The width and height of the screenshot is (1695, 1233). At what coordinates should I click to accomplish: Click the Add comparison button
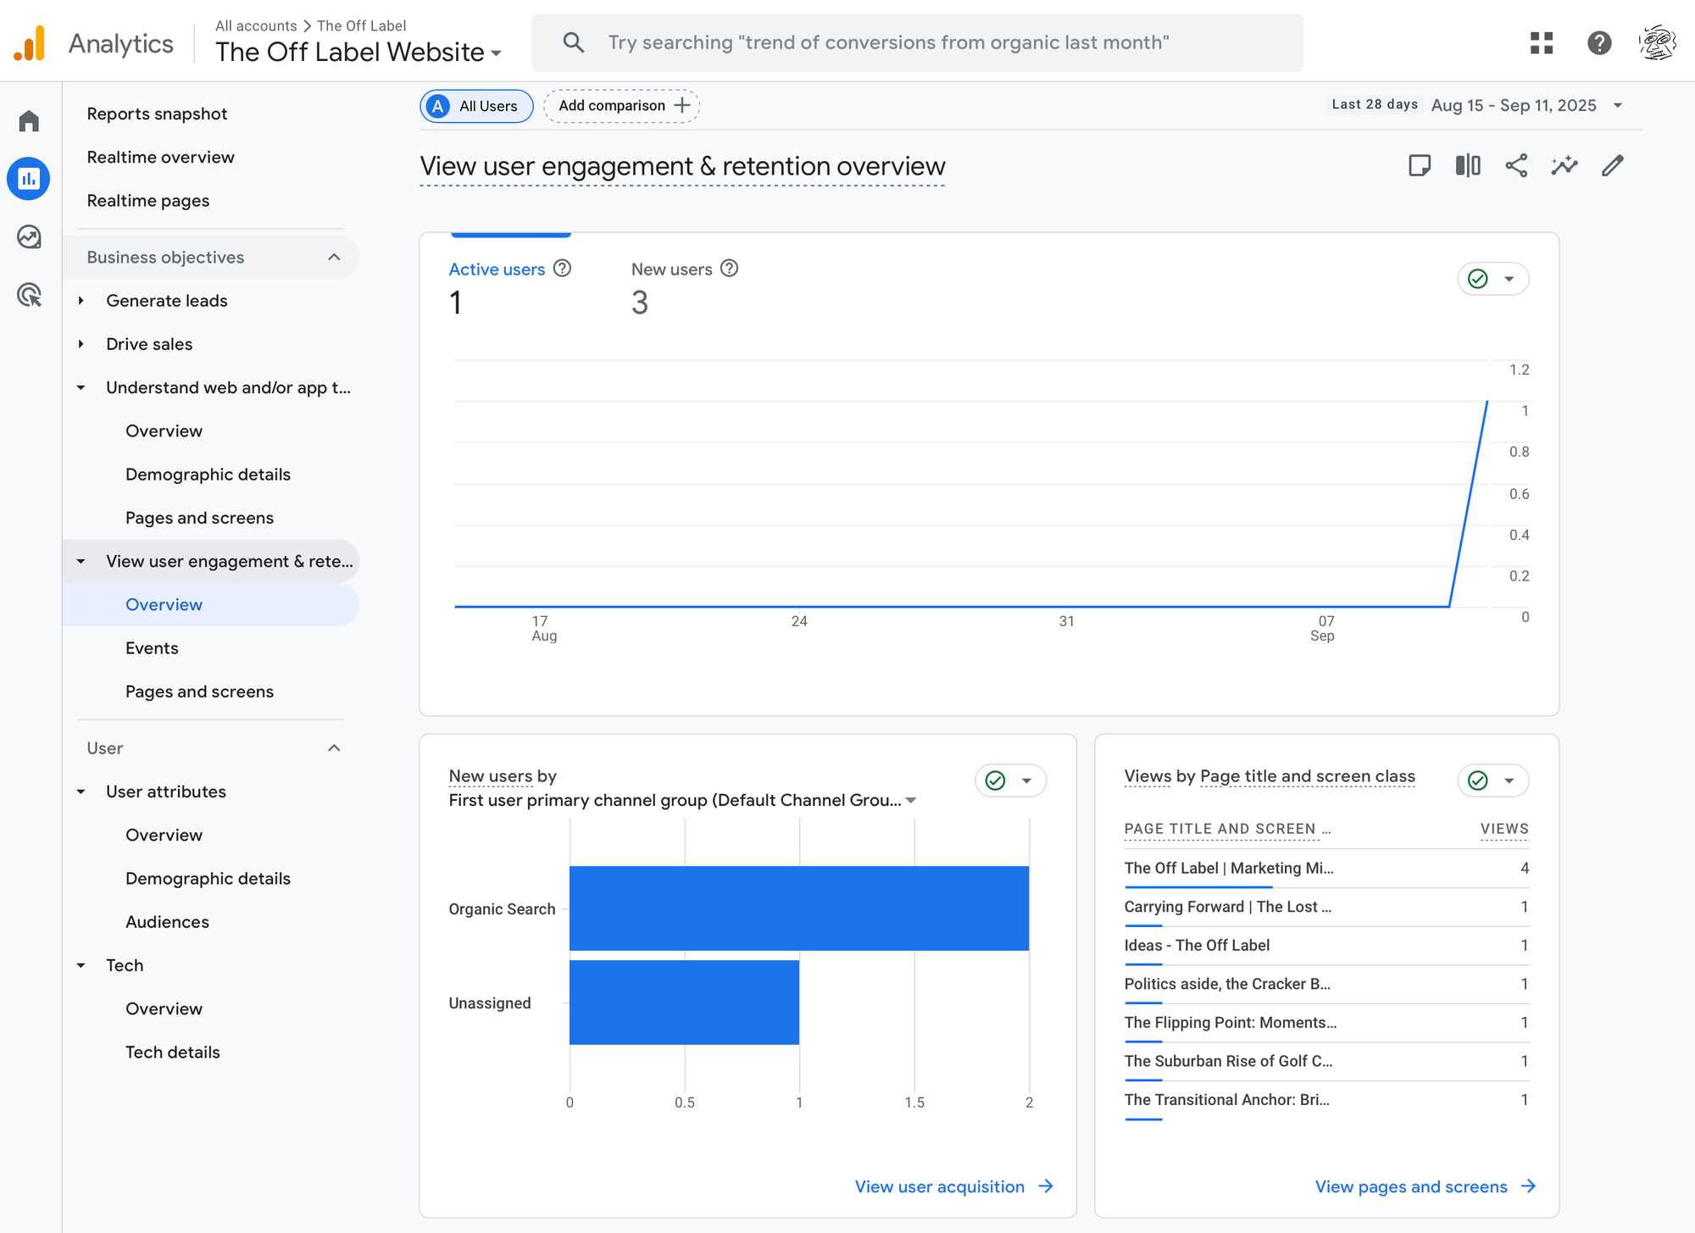pyautogui.click(x=622, y=106)
